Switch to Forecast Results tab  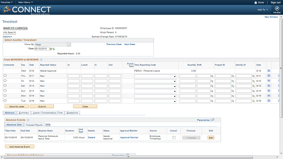click(x=34, y=125)
